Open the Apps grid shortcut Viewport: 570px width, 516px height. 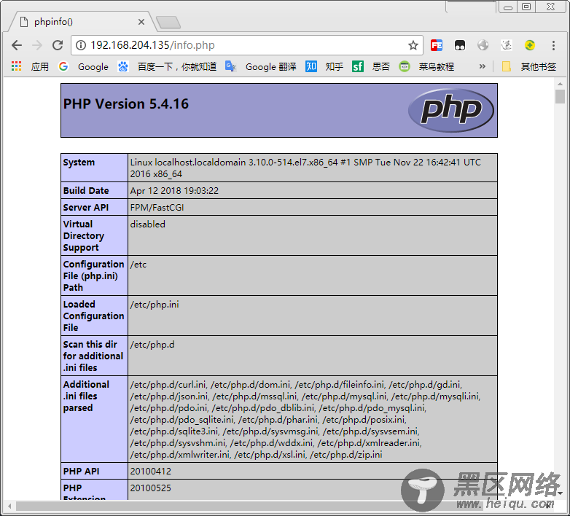30,66
